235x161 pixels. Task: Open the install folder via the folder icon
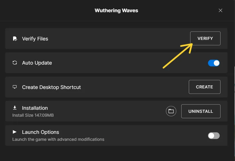point(171,111)
